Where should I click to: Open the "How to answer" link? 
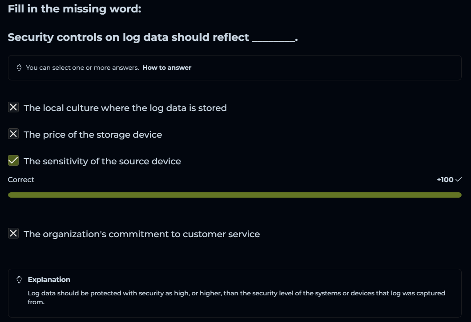pos(167,68)
